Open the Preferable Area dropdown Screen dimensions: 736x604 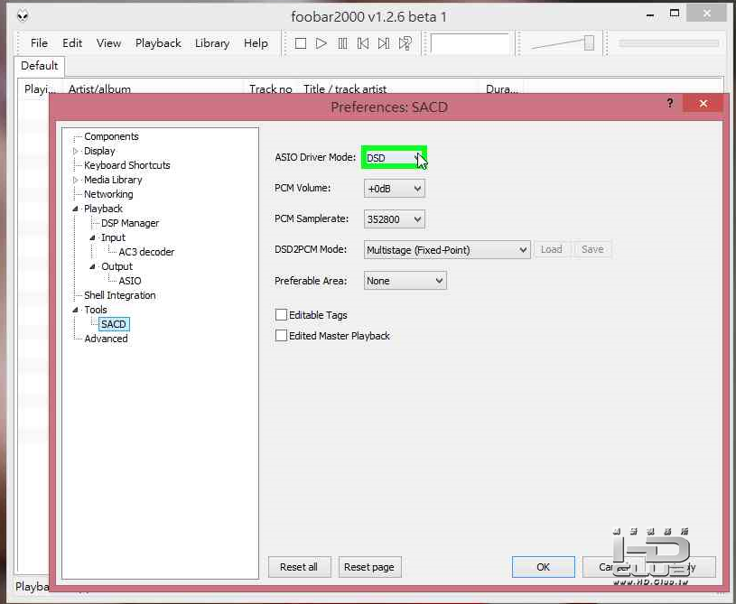point(405,281)
